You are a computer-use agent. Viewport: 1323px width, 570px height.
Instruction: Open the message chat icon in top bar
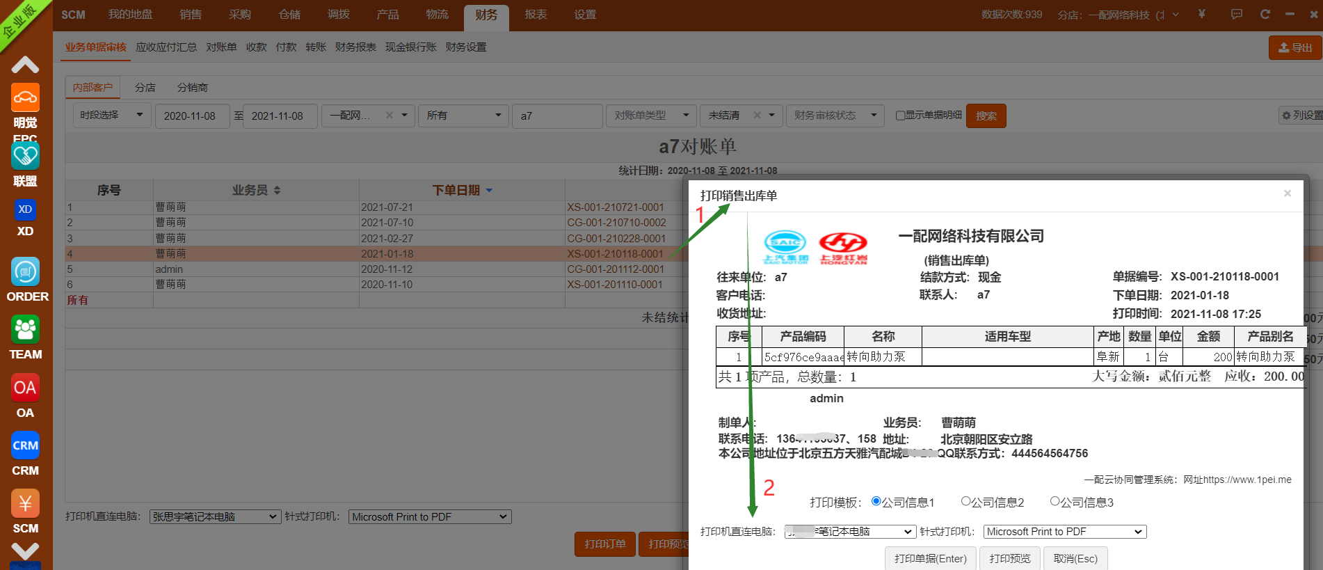coord(1236,14)
